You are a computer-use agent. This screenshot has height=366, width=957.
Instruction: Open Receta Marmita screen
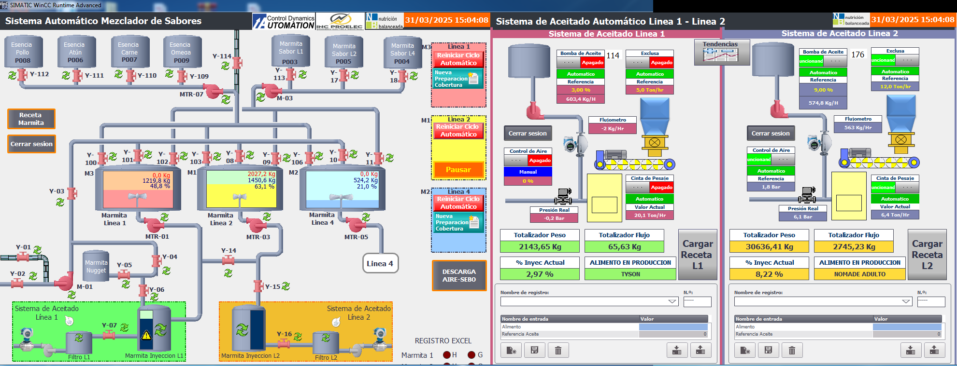(x=31, y=119)
